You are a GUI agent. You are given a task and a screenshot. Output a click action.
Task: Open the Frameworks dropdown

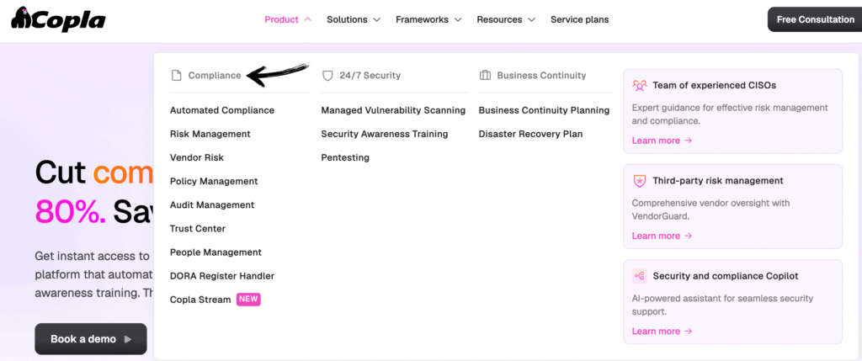coord(428,19)
